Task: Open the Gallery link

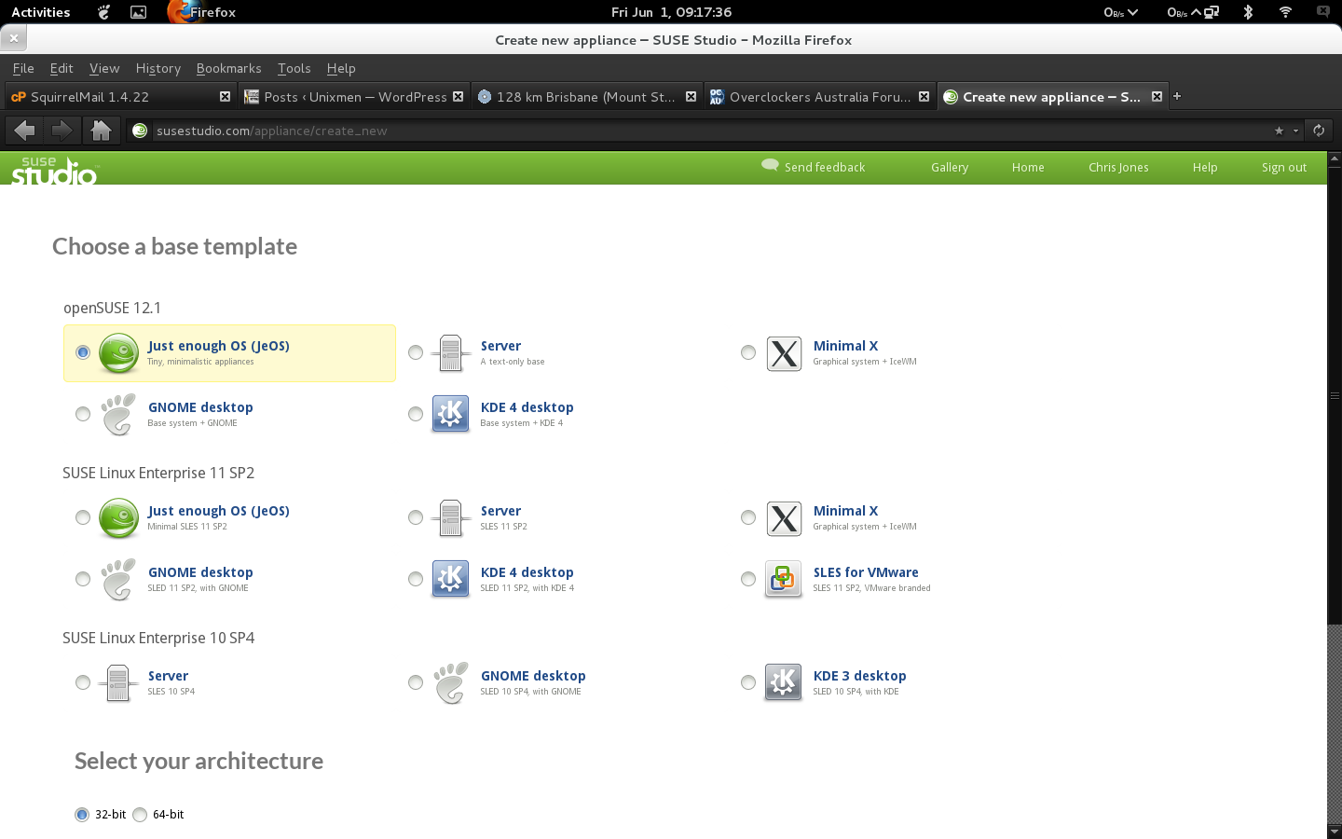Action: click(x=950, y=168)
